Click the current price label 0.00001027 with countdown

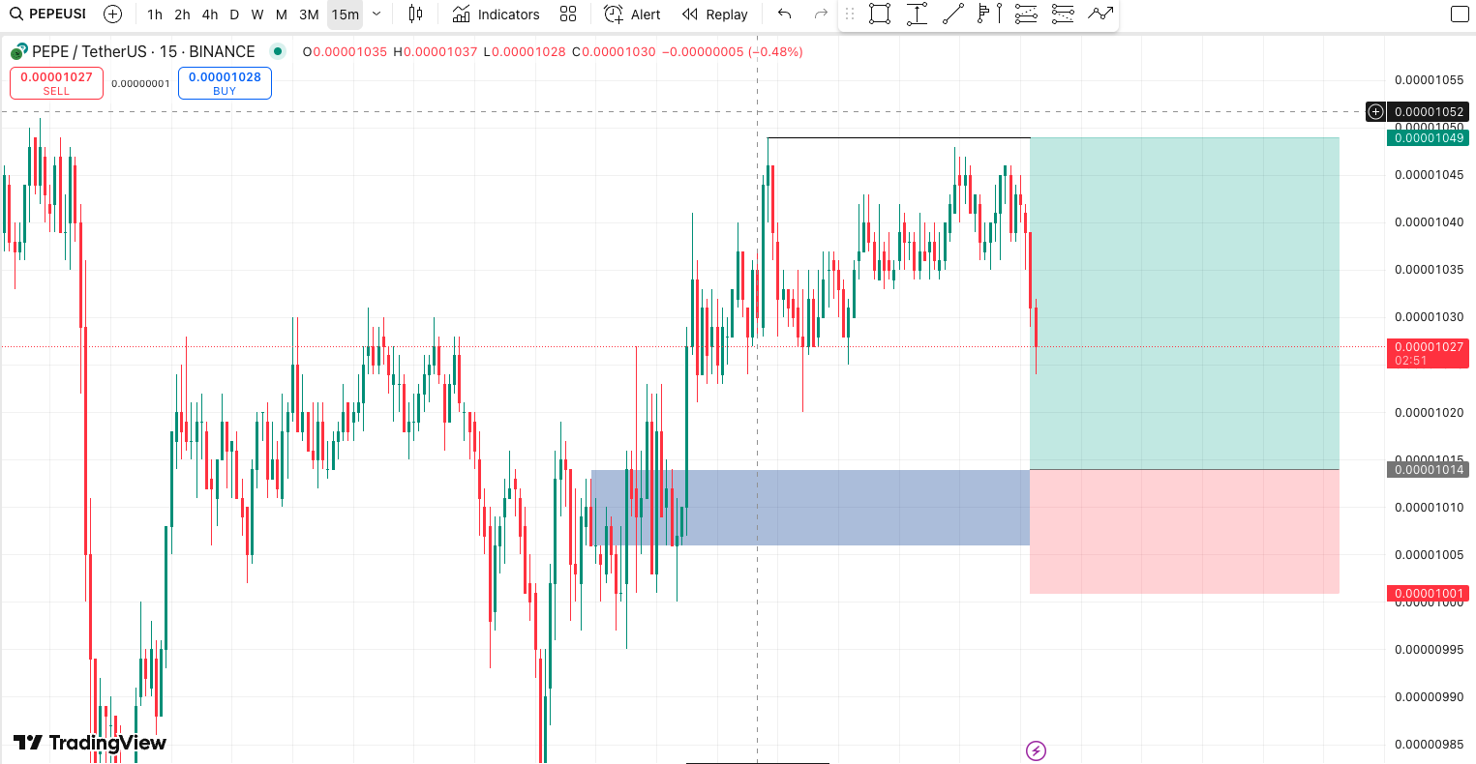[x=1429, y=353]
